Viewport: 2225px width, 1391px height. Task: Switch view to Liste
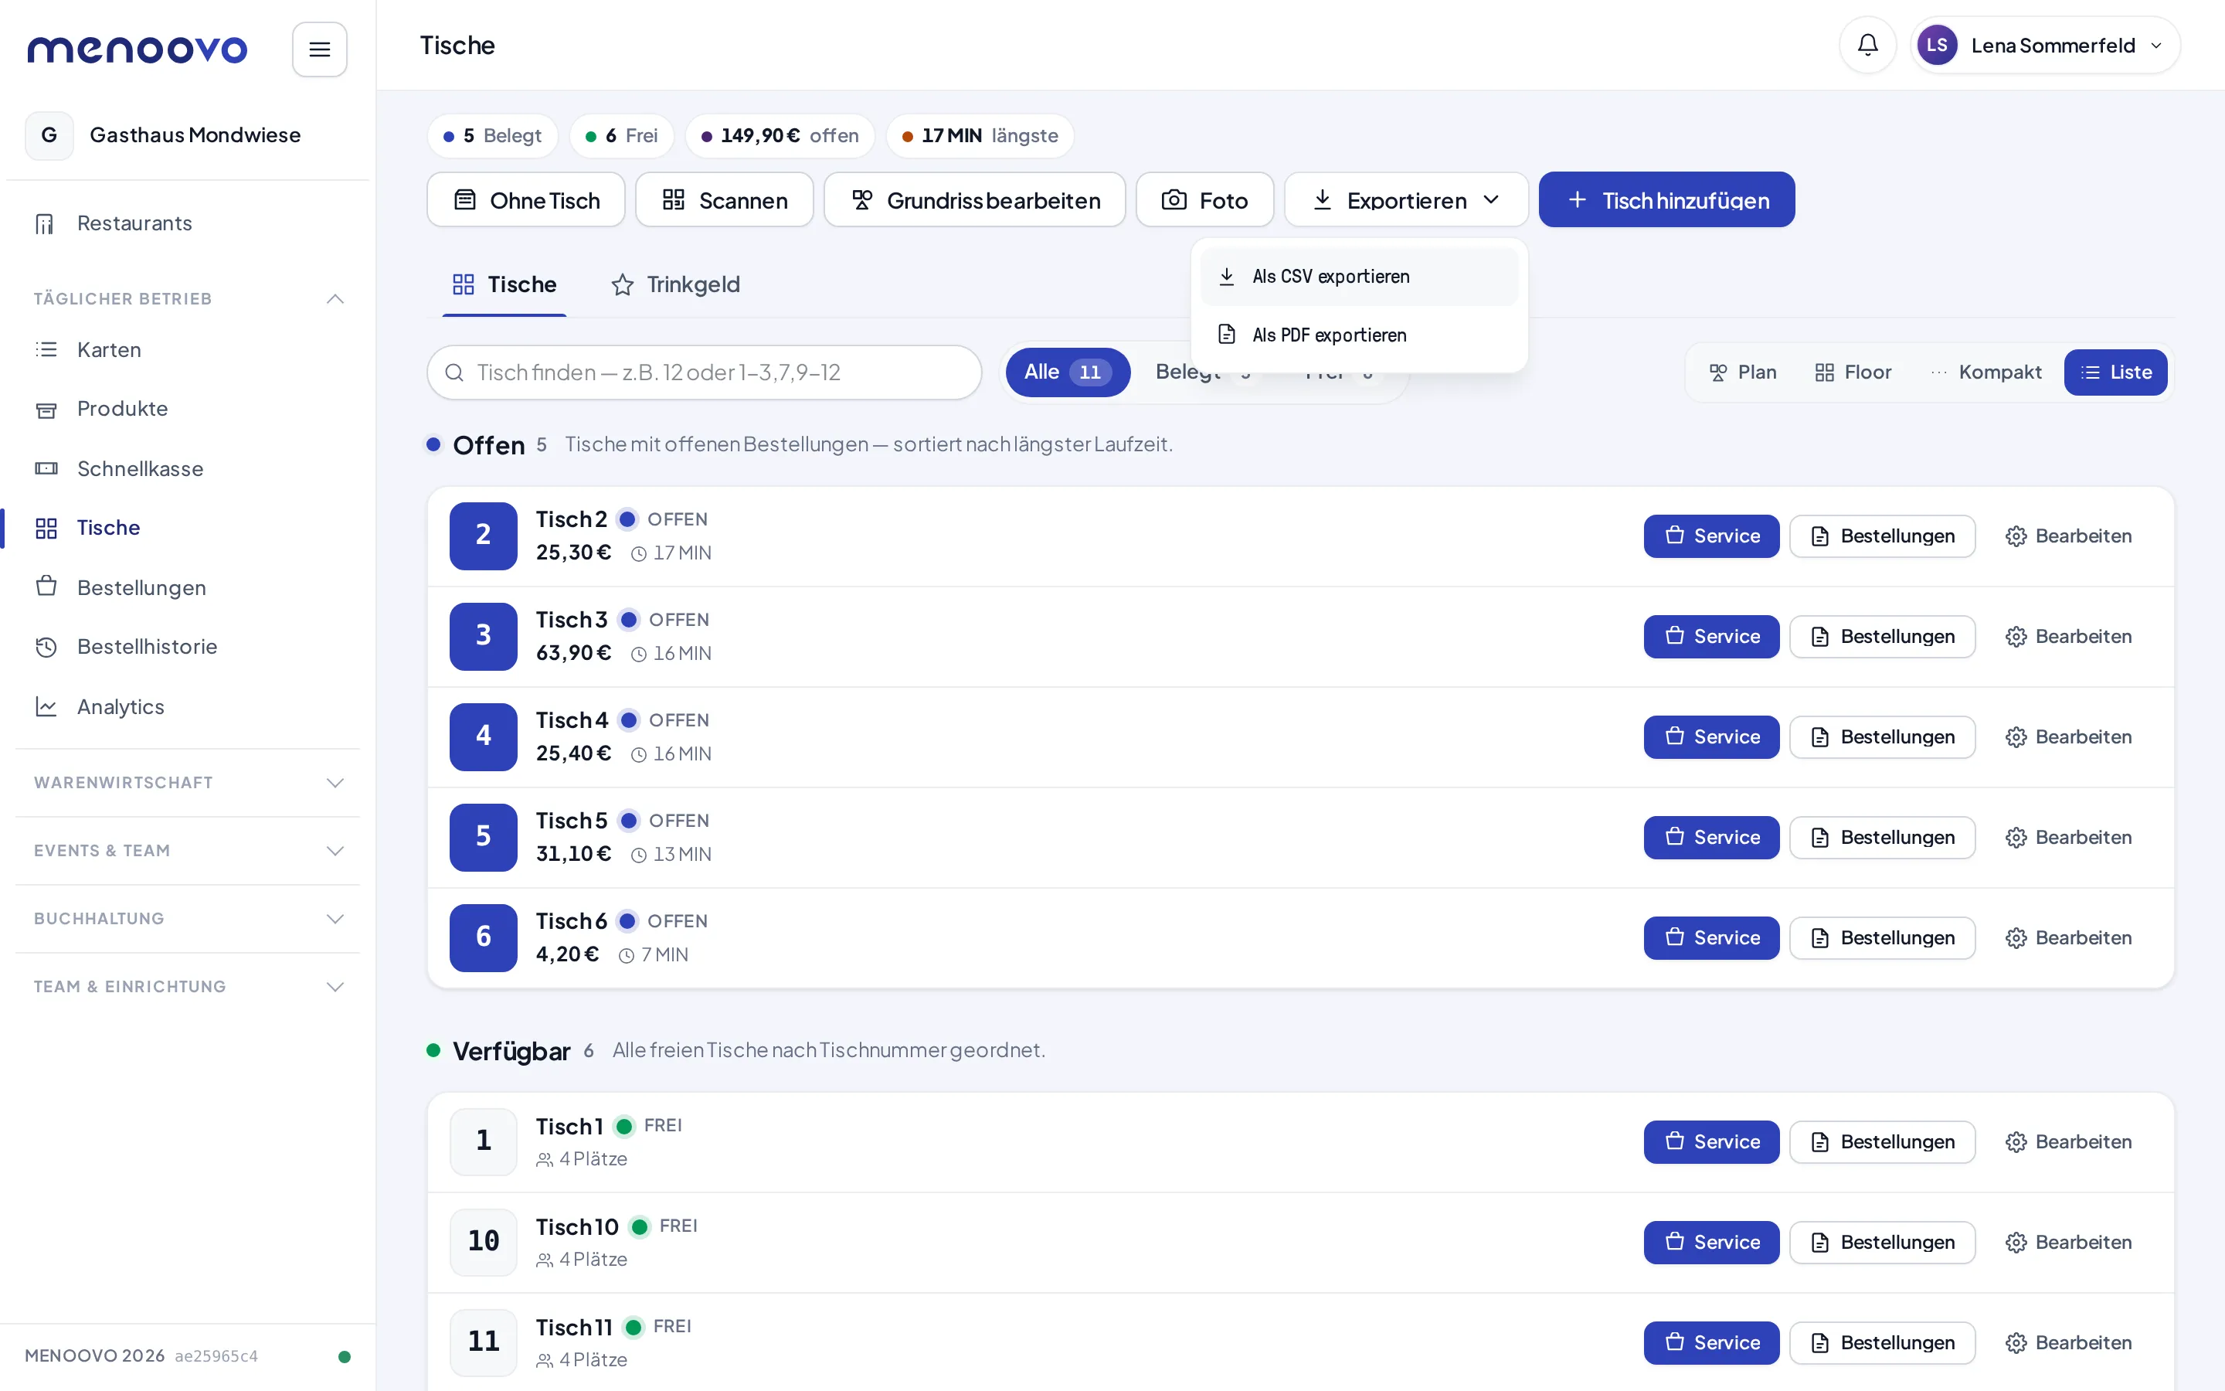(2115, 372)
